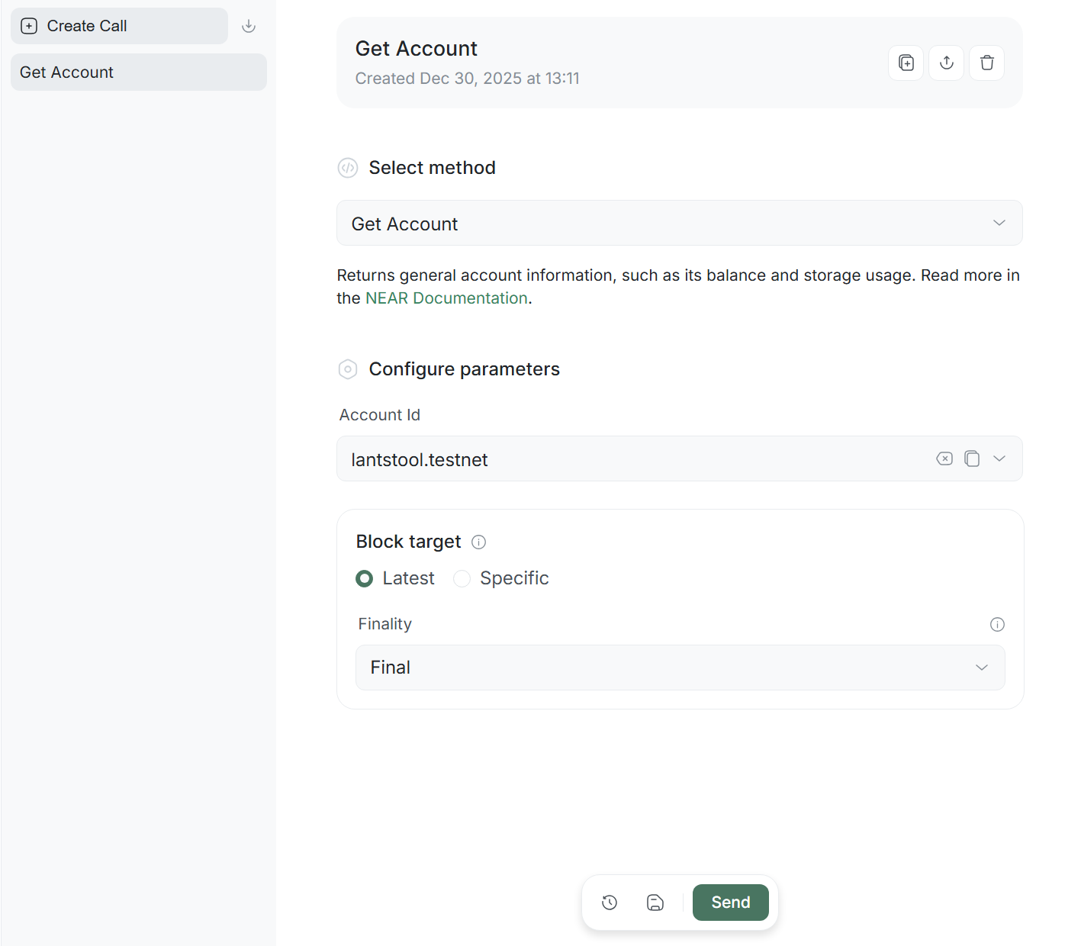
Task: Open the NEAR Documentation link
Action: [446, 298]
